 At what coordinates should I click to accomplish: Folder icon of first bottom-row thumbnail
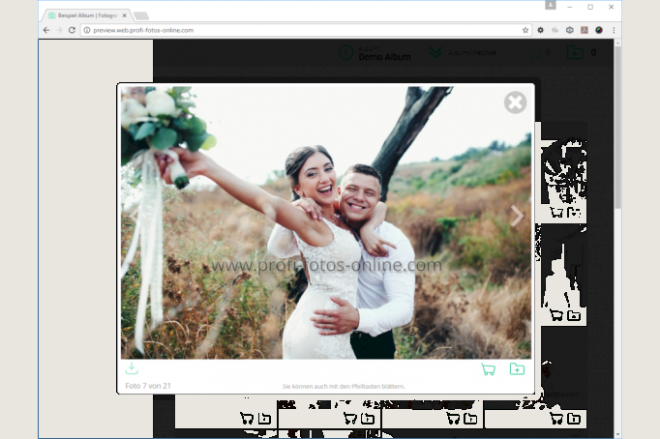pos(264,419)
